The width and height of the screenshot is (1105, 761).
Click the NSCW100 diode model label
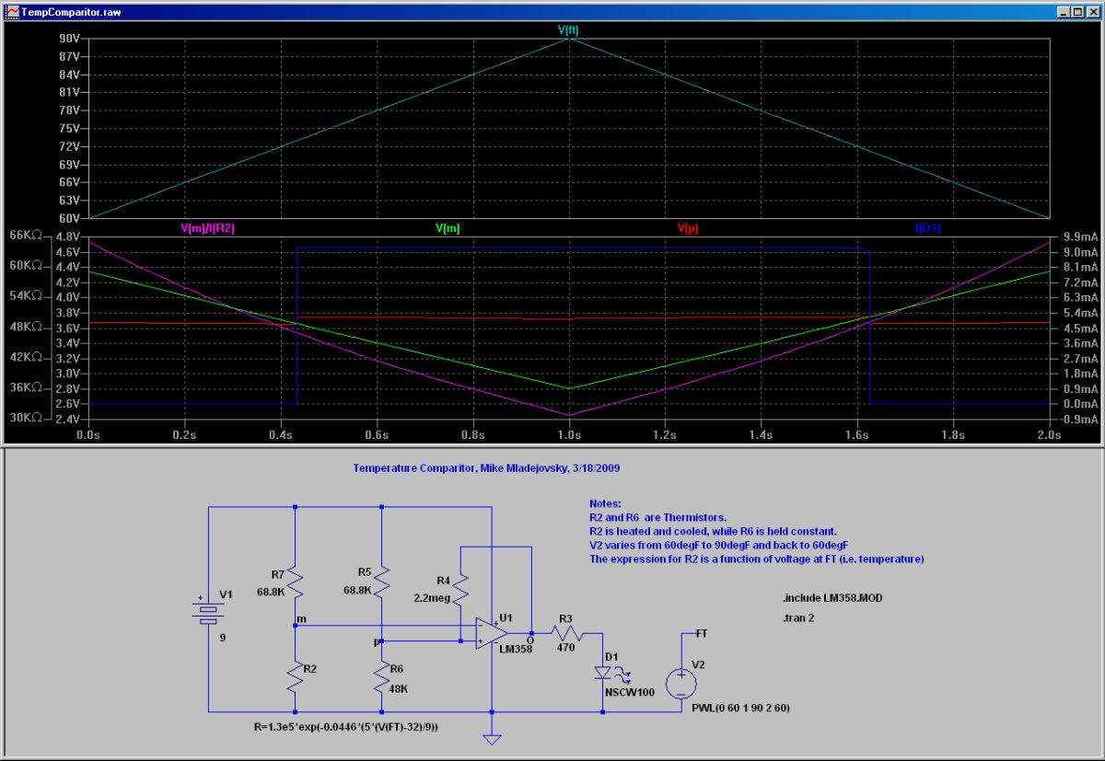click(x=630, y=691)
